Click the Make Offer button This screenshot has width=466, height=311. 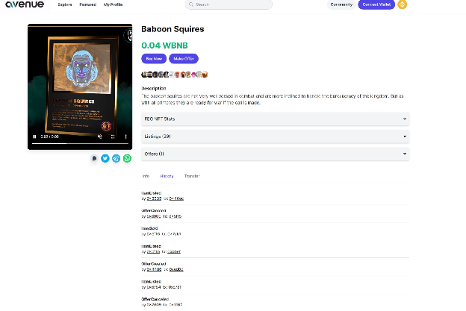tap(184, 59)
